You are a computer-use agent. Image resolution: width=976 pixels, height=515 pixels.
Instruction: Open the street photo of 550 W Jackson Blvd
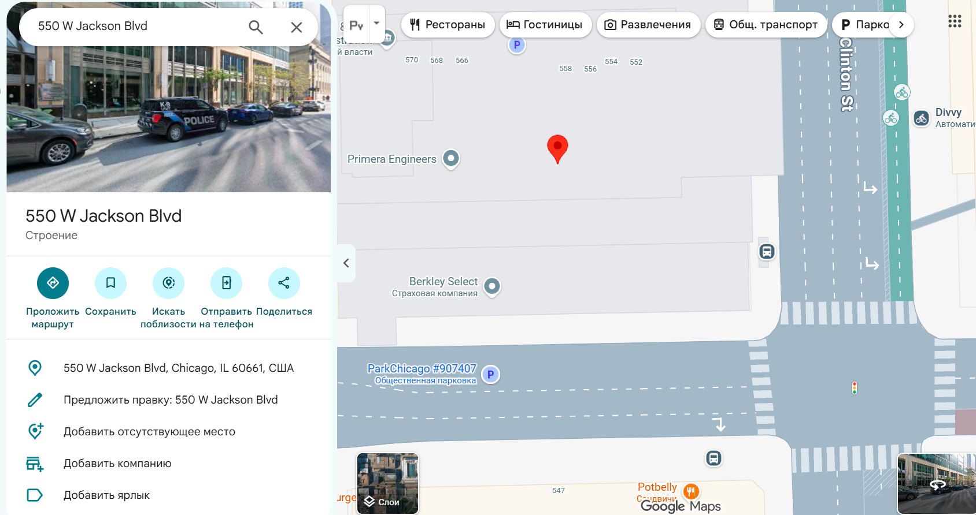pyautogui.click(x=168, y=120)
